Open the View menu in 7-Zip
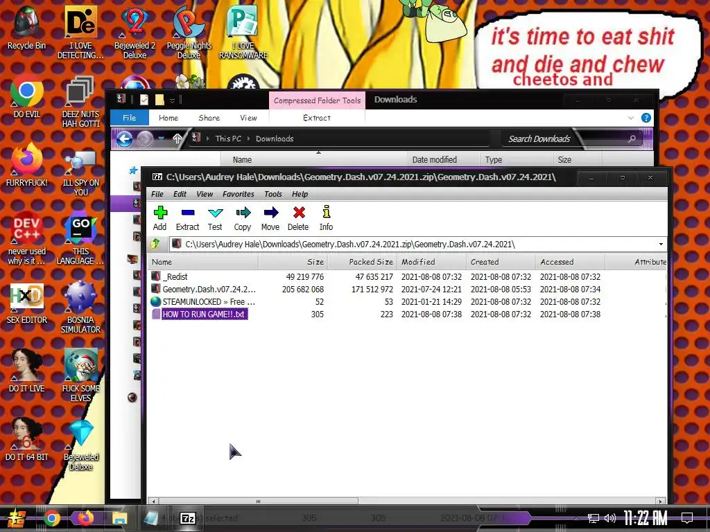This screenshot has width=710, height=532. pyautogui.click(x=205, y=194)
